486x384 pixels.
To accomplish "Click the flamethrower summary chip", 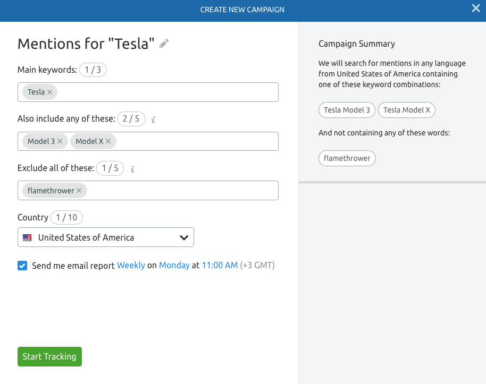I will tap(347, 158).
